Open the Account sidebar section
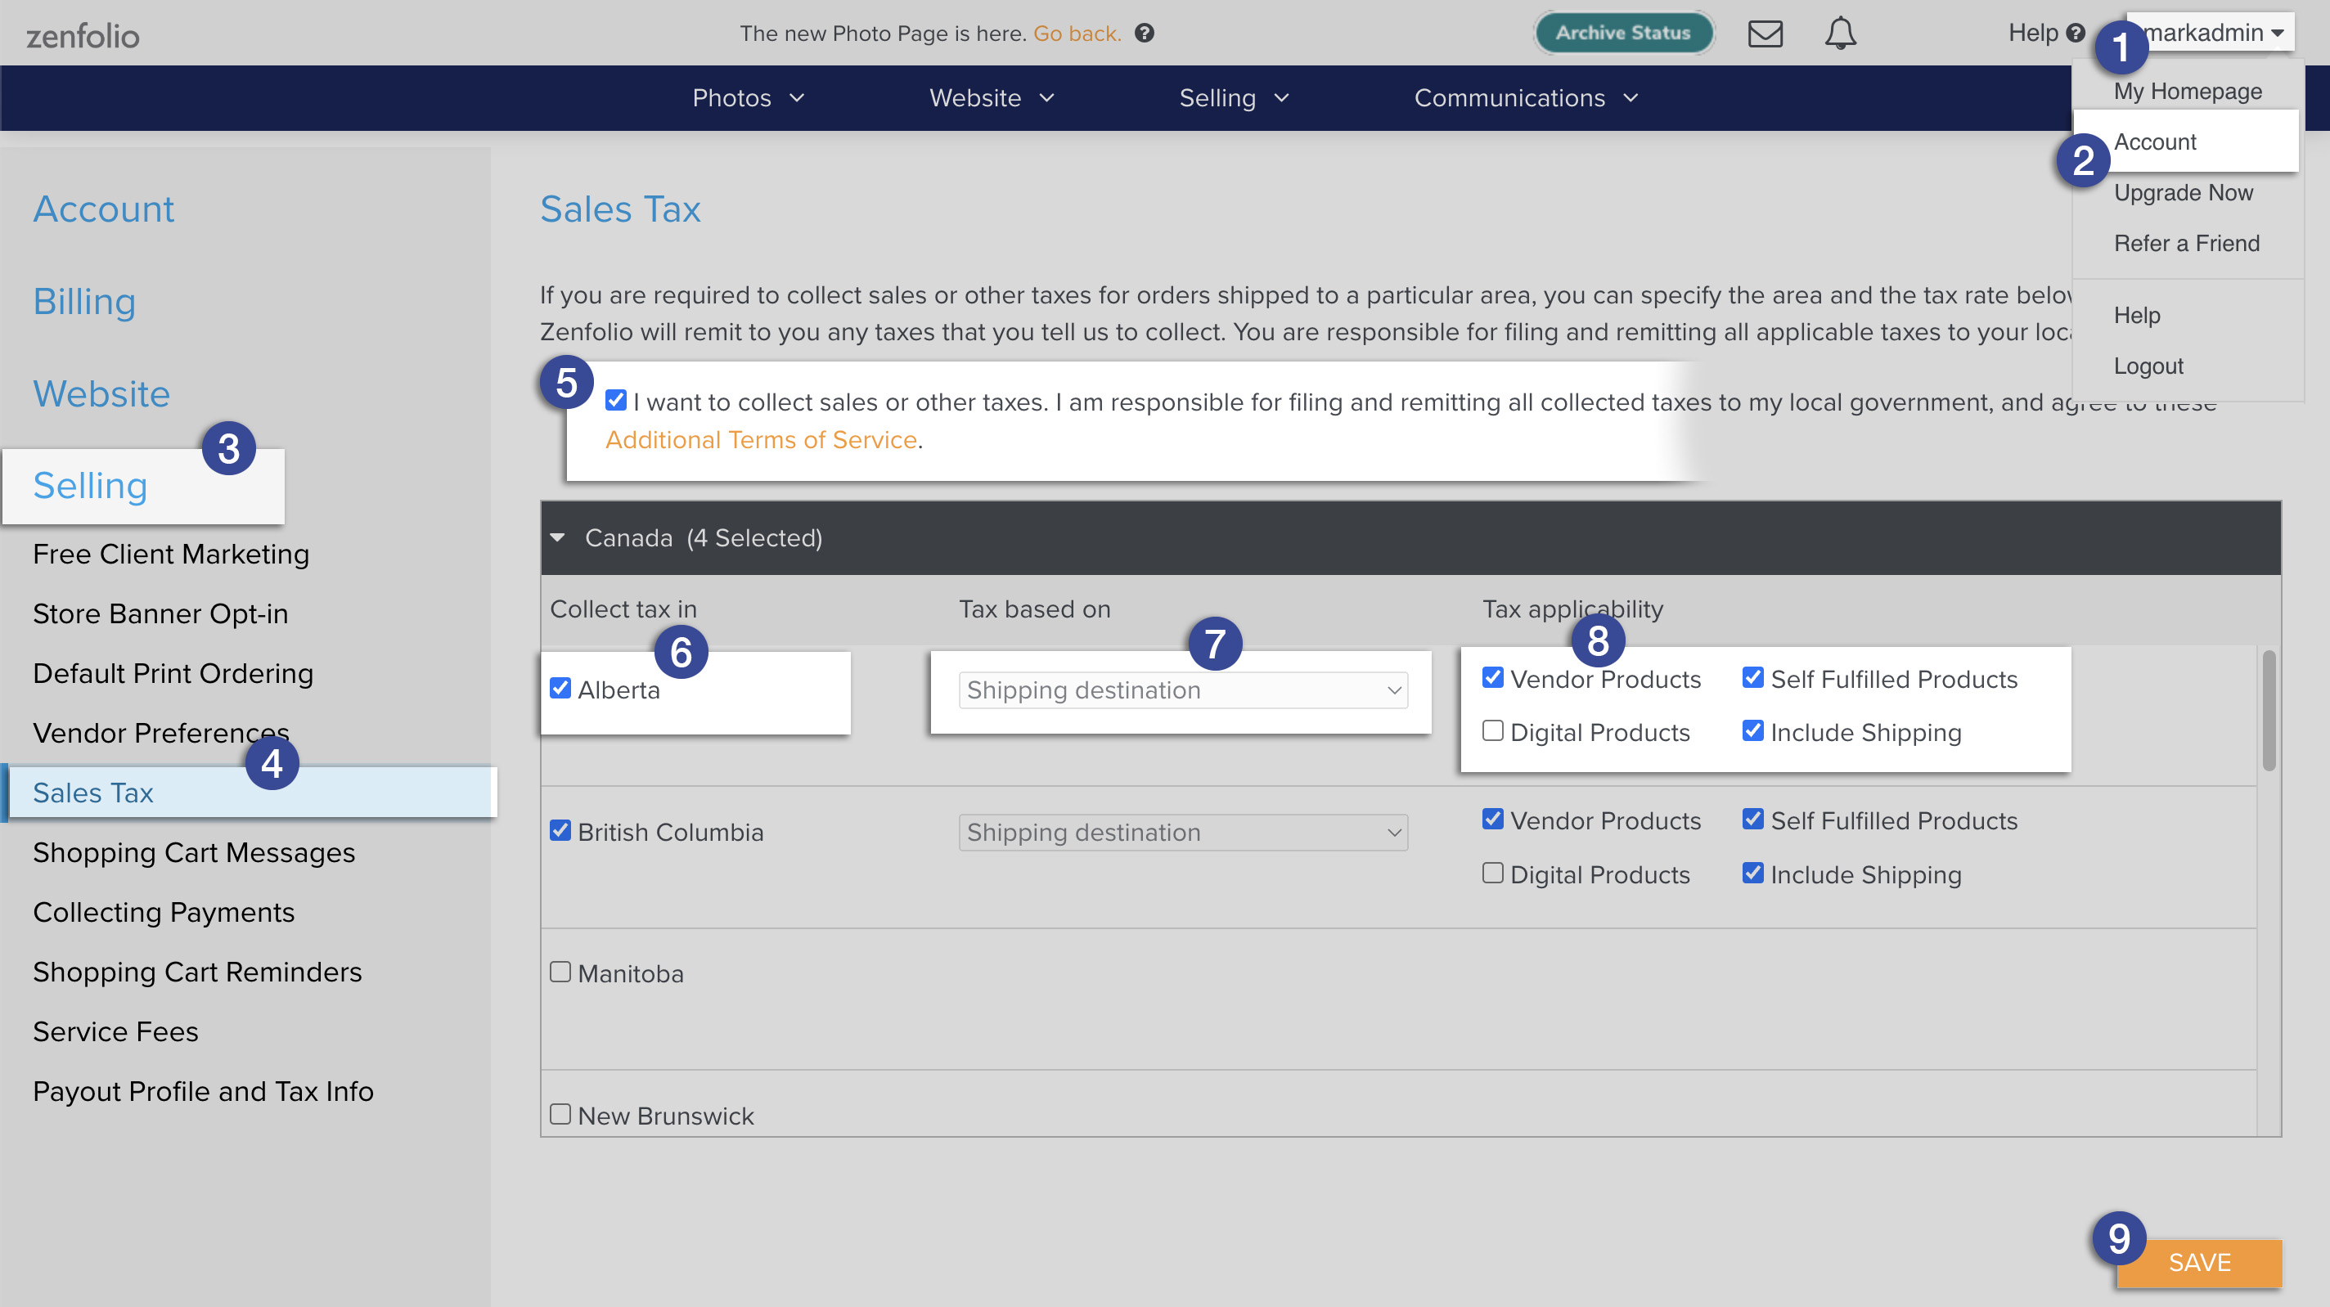The image size is (2330, 1307). point(103,209)
